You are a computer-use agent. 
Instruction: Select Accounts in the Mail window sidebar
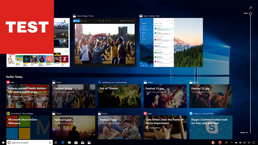[143, 26]
